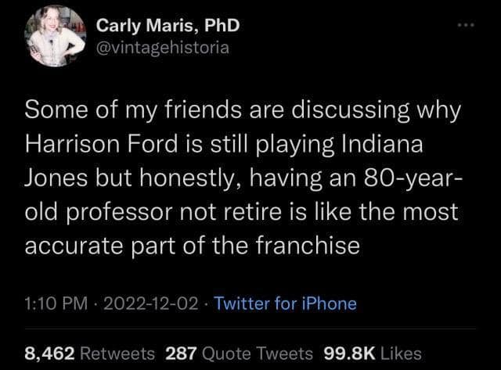Image resolution: width=501 pixels, height=370 pixels.
Task: Open the @vintagehistoria handle link
Action: click(162, 48)
